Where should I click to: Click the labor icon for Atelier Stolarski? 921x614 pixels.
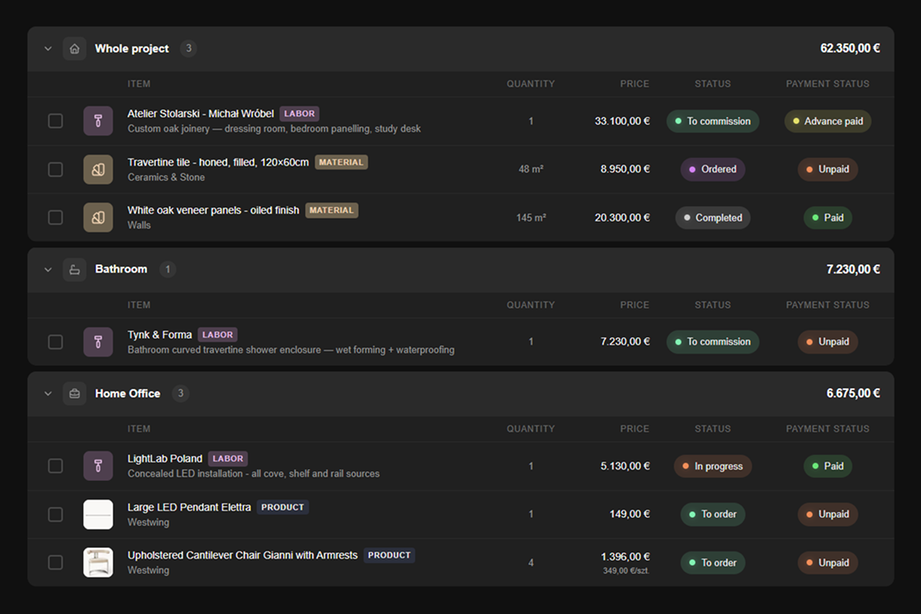pyautogui.click(x=98, y=121)
